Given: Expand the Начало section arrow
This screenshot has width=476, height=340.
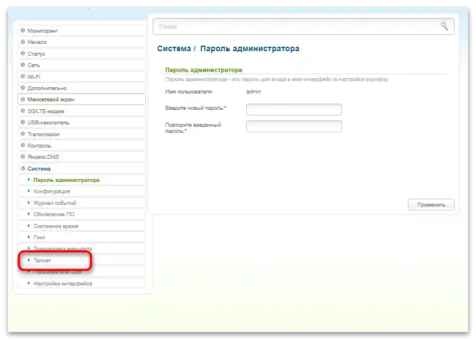Looking at the screenshot, I should pyautogui.click(x=23, y=42).
